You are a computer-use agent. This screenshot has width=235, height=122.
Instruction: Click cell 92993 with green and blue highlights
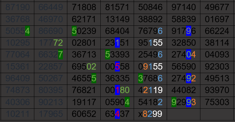coord(184,103)
